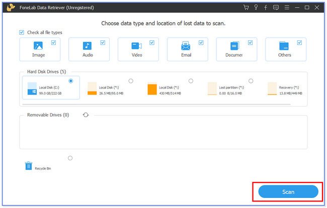Click the 430 MB/514 MB disk icon
This screenshot has width=327, height=208.
pyautogui.click(x=152, y=88)
